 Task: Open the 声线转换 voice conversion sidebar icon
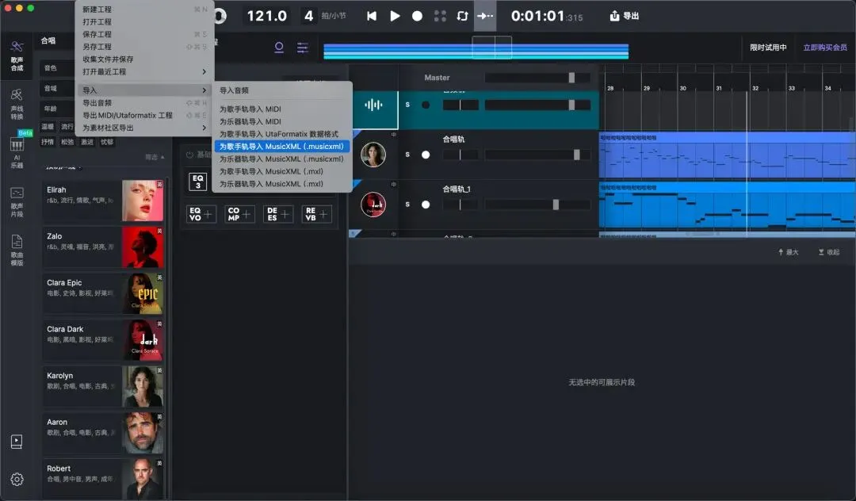point(17,104)
